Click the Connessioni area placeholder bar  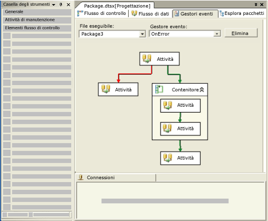coord(165,201)
